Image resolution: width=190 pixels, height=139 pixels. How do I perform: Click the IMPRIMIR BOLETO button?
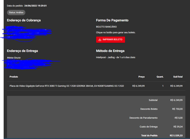click(111, 39)
